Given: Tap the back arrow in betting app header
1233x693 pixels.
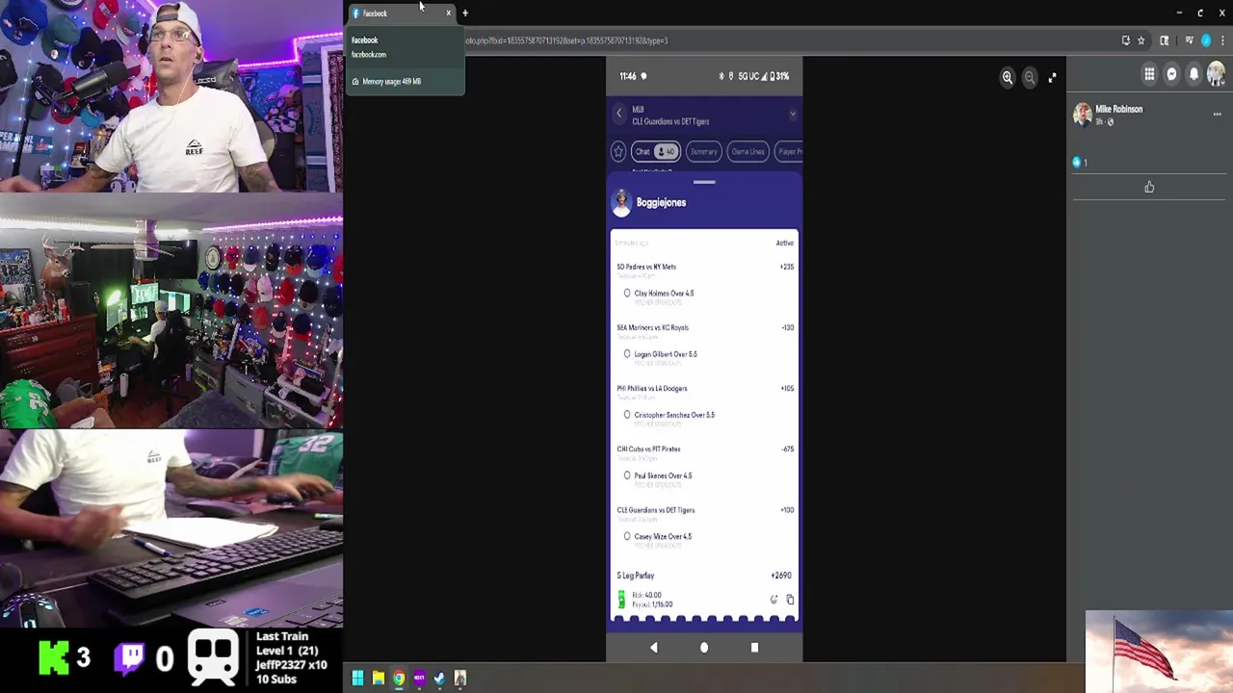Looking at the screenshot, I should [x=619, y=114].
